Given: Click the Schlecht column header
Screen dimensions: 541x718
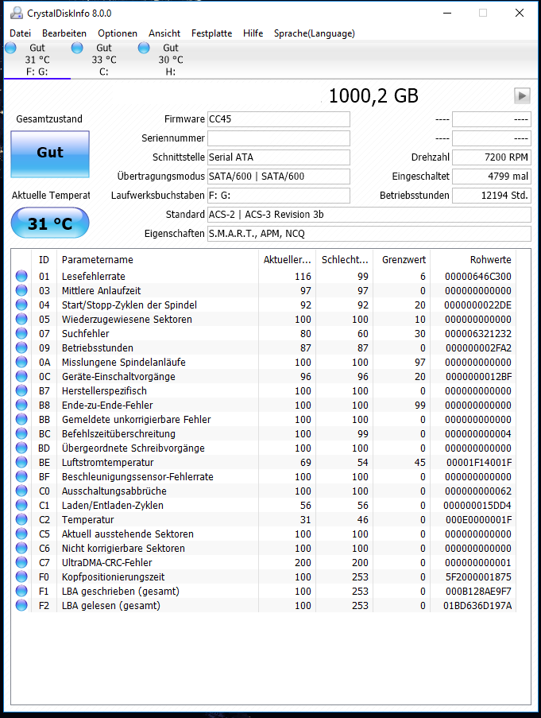Looking at the screenshot, I should 345,260.
